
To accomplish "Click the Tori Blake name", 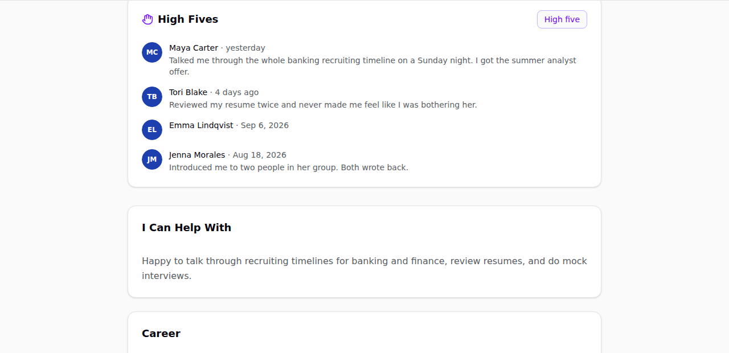I will (x=188, y=92).
